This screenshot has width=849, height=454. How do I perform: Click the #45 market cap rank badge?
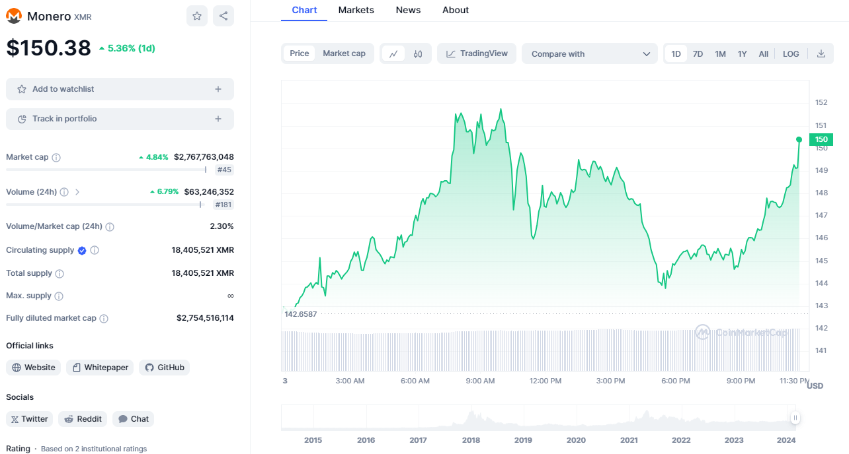pos(224,170)
